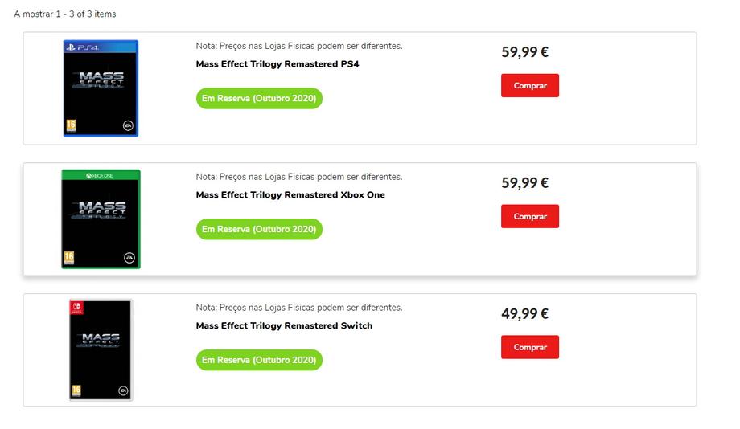Click the PEGI 16 rating on Xbox One cover
Screen dimensions: 740x429
click(70, 258)
